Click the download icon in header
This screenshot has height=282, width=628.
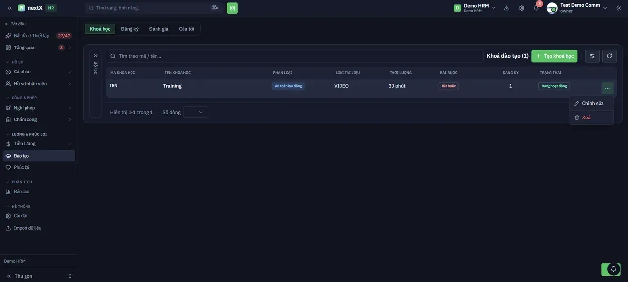pos(507,8)
